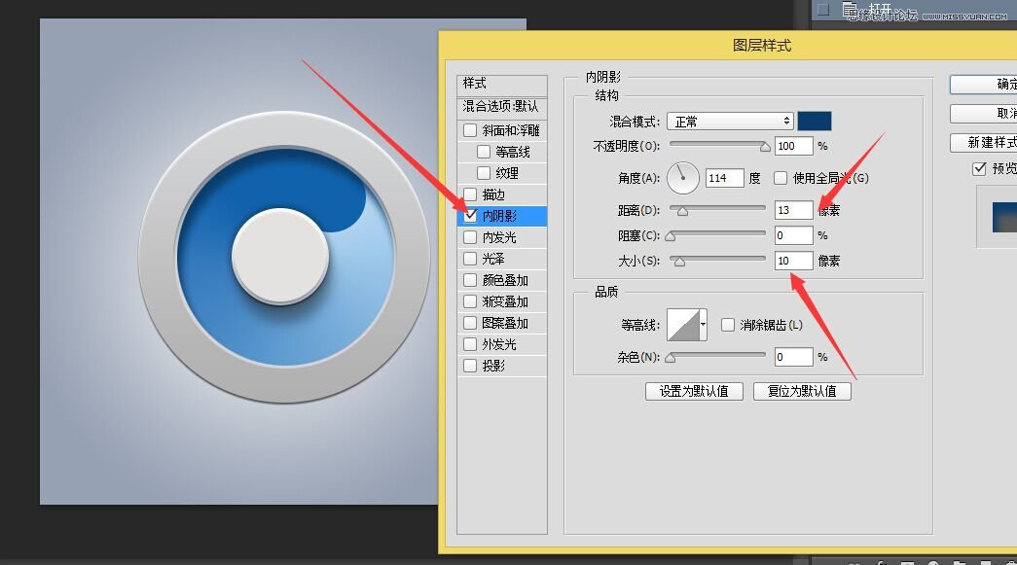Click the 大小 slider track
This screenshot has height=565, width=1017.
click(718, 260)
